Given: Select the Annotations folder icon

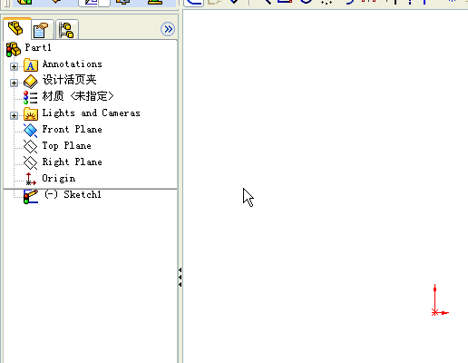Looking at the screenshot, I should (x=31, y=65).
